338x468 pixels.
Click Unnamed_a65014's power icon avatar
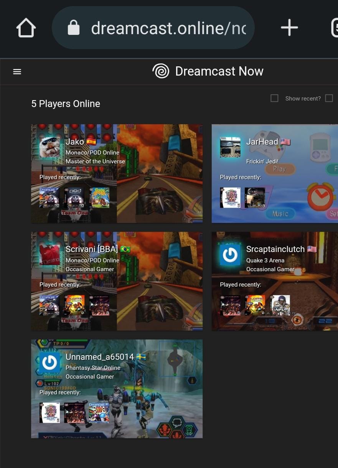pos(50,363)
